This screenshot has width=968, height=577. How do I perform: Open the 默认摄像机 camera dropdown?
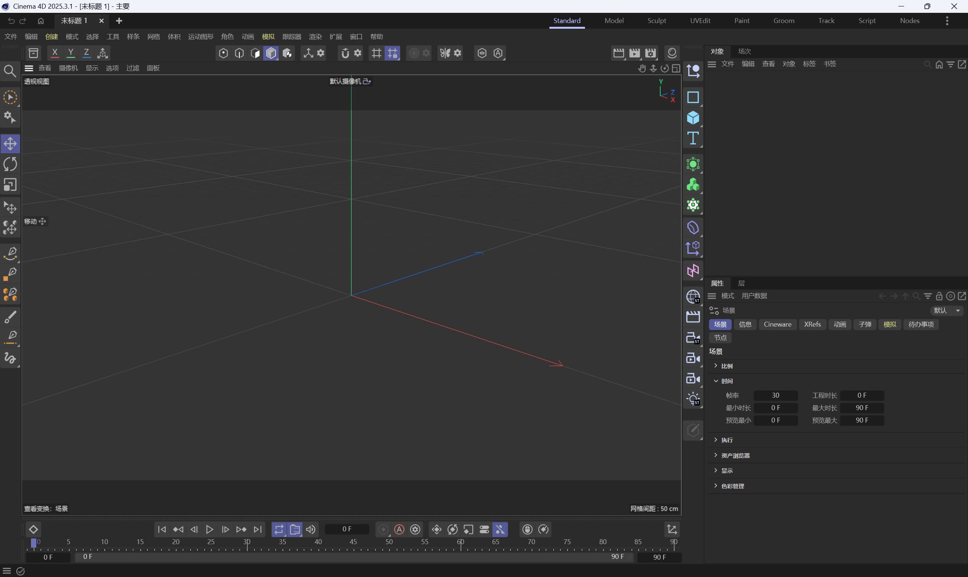tap(350, 81)
